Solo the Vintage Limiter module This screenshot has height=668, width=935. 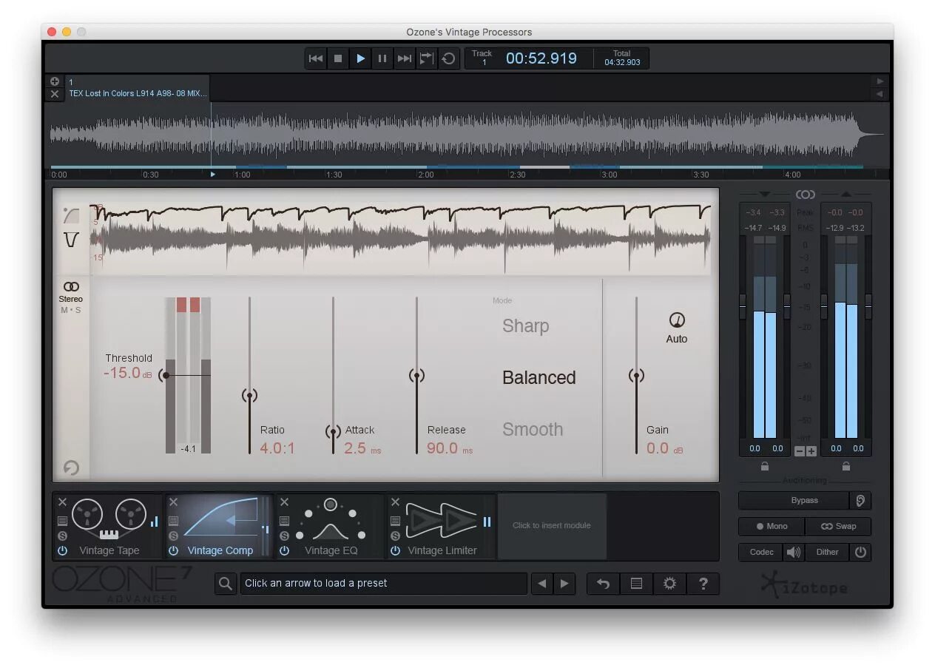pos(395,536)
